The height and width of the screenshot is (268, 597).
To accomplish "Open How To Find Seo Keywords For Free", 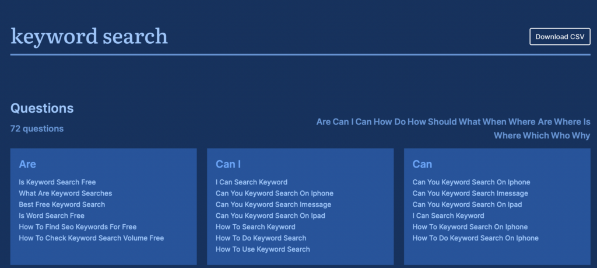I will click(x=78, y=227).
